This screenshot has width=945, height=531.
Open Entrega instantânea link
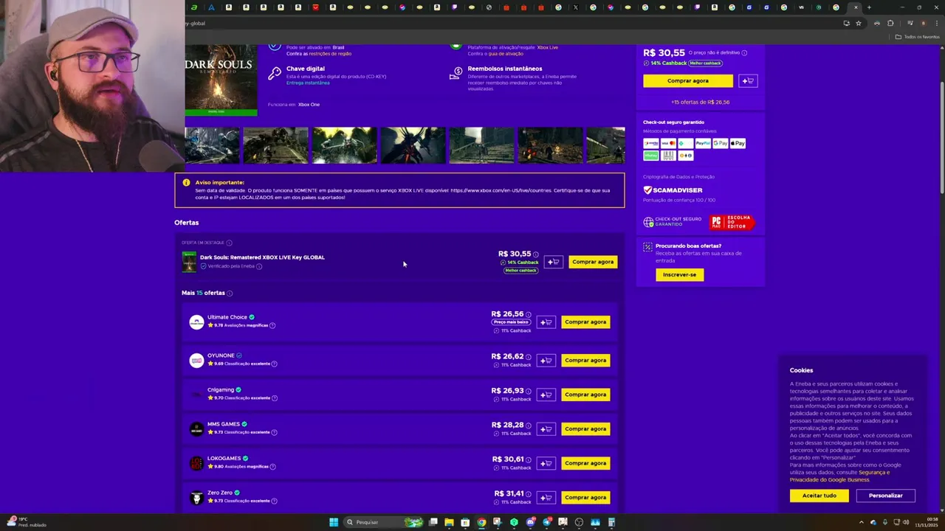(308, 83)
